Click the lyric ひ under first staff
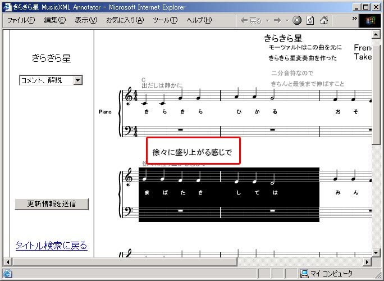Image resolution: width=384 pixels, height=281 pixels. (x=239, y=112)
